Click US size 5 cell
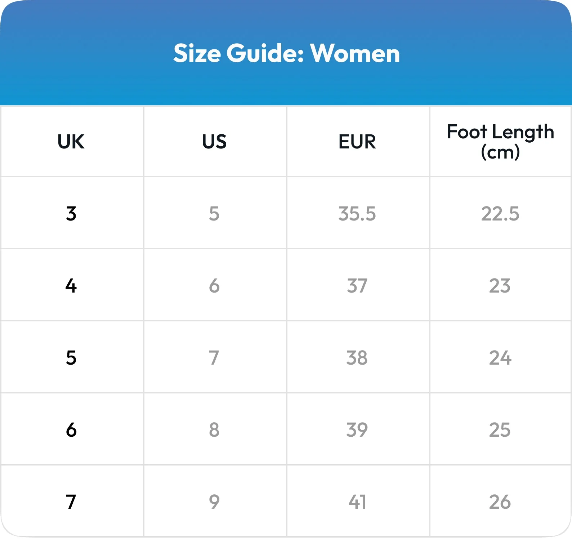 (214, 214)
